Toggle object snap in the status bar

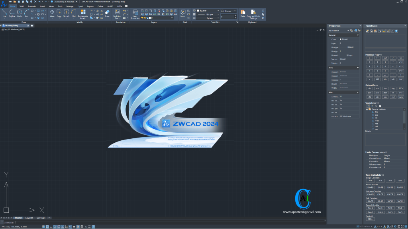(x=59, y=226)
